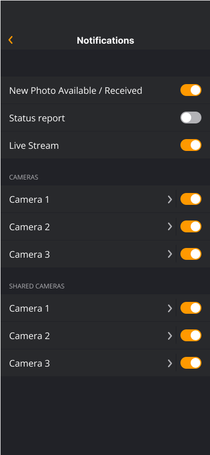
Task: Select shared Camera 3 row label
Action: pyautogui.click(x=30, y=363)
